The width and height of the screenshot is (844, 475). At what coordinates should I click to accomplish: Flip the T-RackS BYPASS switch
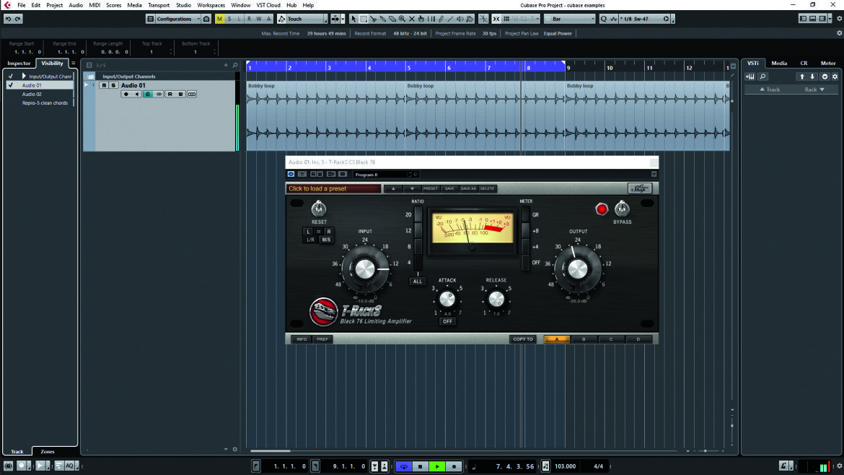pyautogui.click(x=622, y=208)
